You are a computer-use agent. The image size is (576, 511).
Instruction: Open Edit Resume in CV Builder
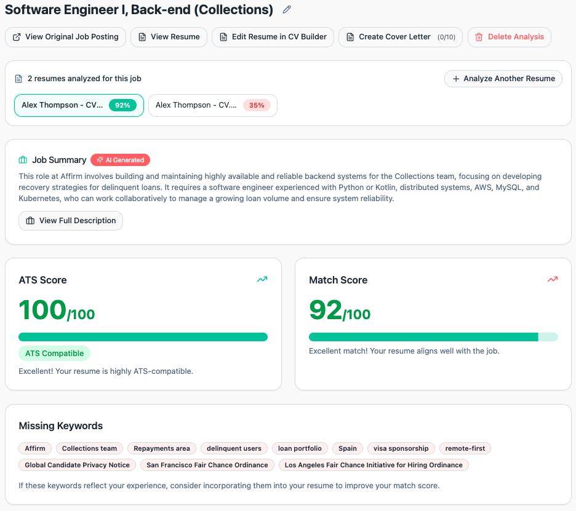[273, 37]
